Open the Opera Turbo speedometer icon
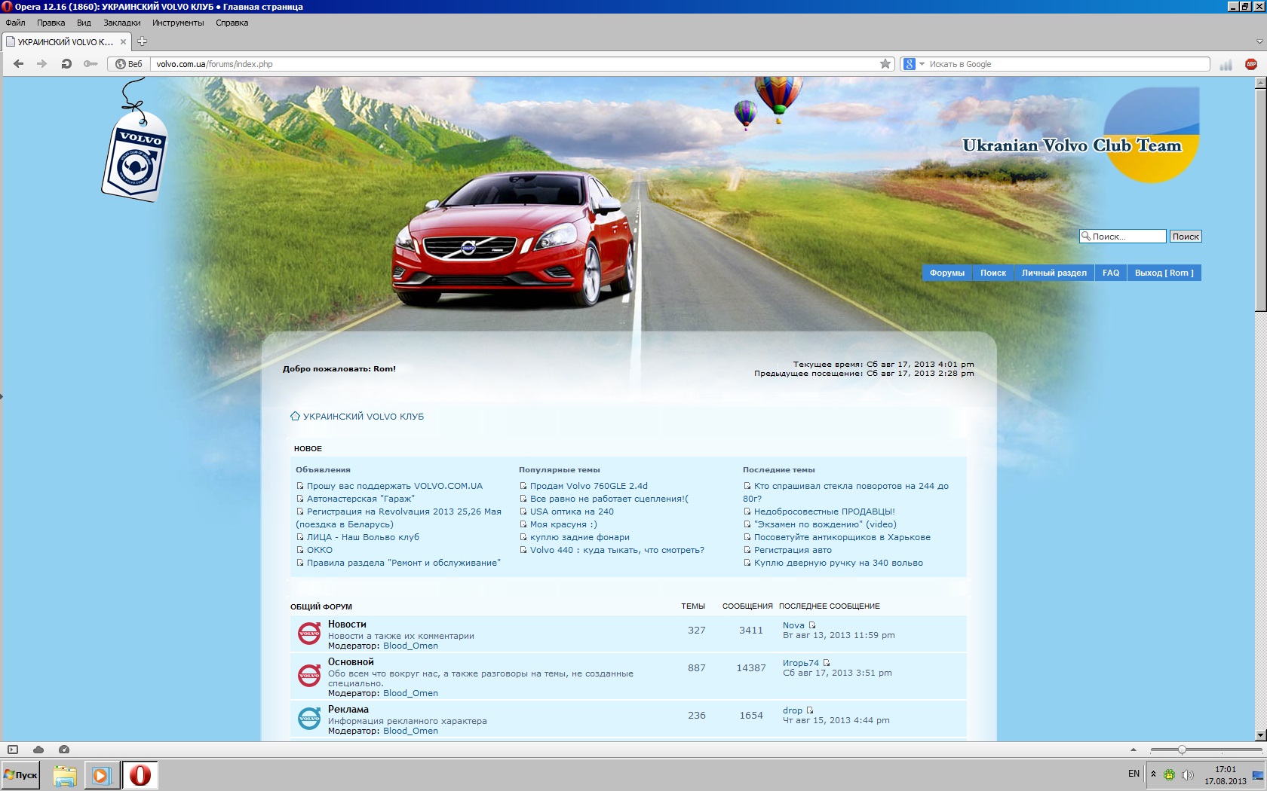This screenshot has width=1267, height=791. [64, 750]
